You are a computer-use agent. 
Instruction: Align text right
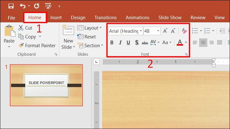(211, 42)
